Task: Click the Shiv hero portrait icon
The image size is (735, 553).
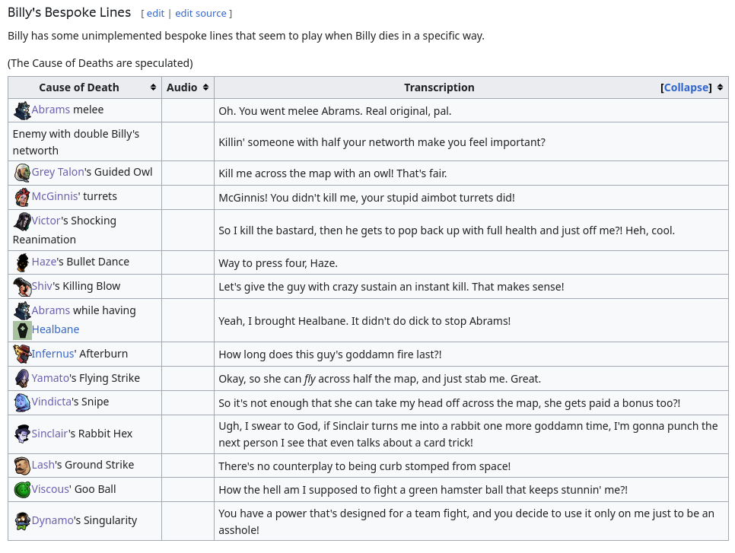Action: pos(22,287)
